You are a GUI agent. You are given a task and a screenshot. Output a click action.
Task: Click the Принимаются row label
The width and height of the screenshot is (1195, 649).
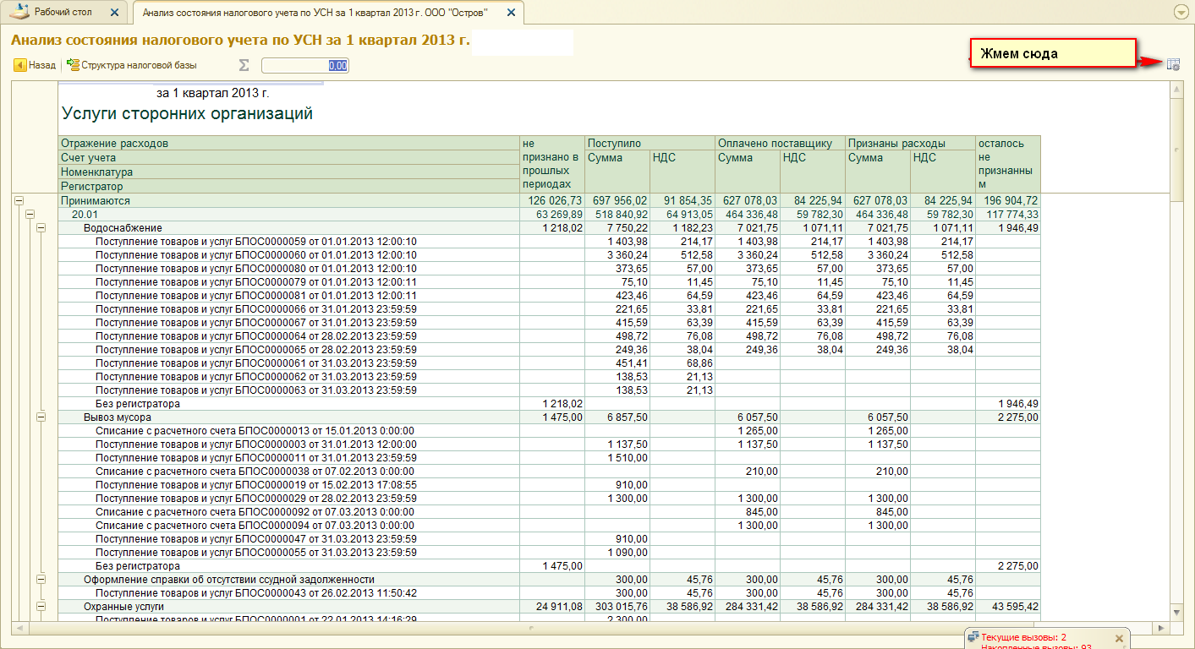pos(96,201)
